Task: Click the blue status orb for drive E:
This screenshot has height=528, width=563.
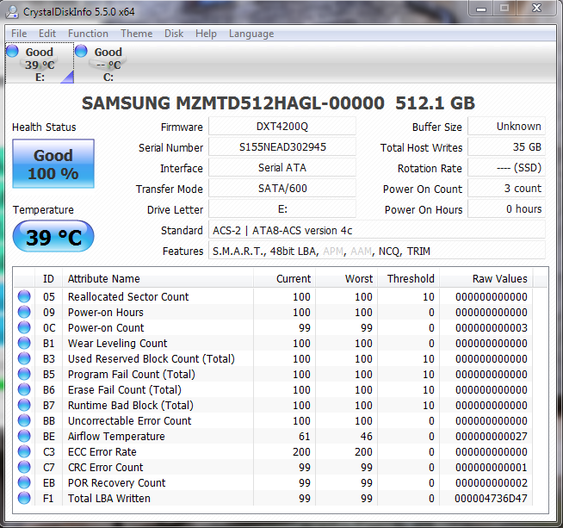Action: (13, 52)
